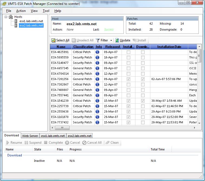This screenshot has height=181, width=205.
Task: Click the horizontal scroll-right arrow
Action: 194,128
